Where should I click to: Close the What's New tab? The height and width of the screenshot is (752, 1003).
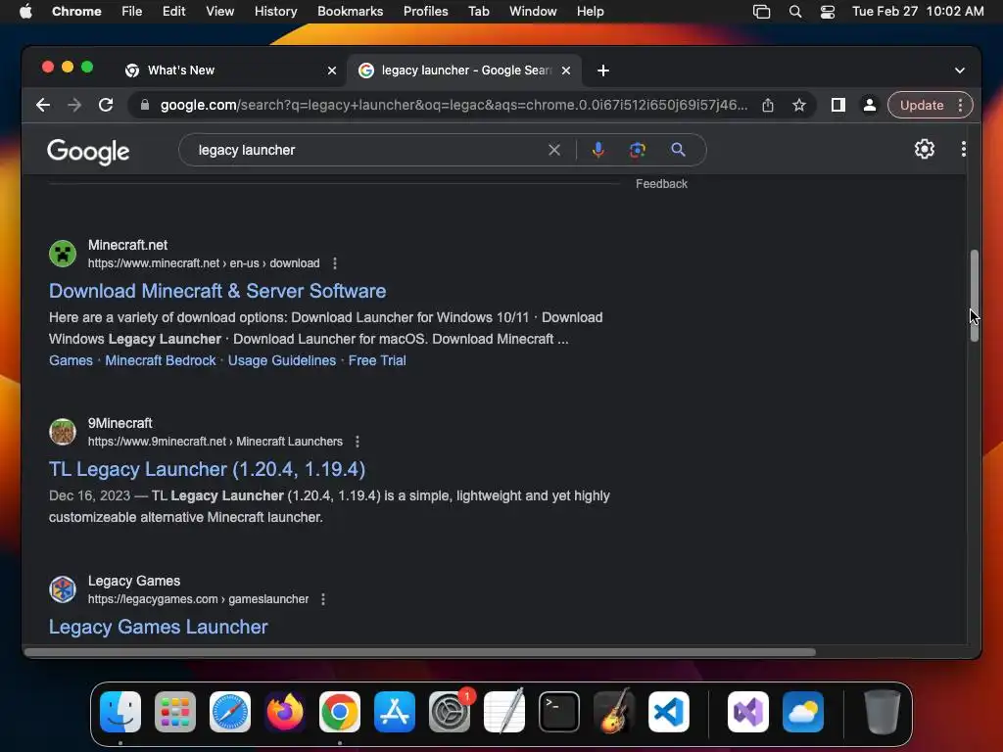(332, 70)
